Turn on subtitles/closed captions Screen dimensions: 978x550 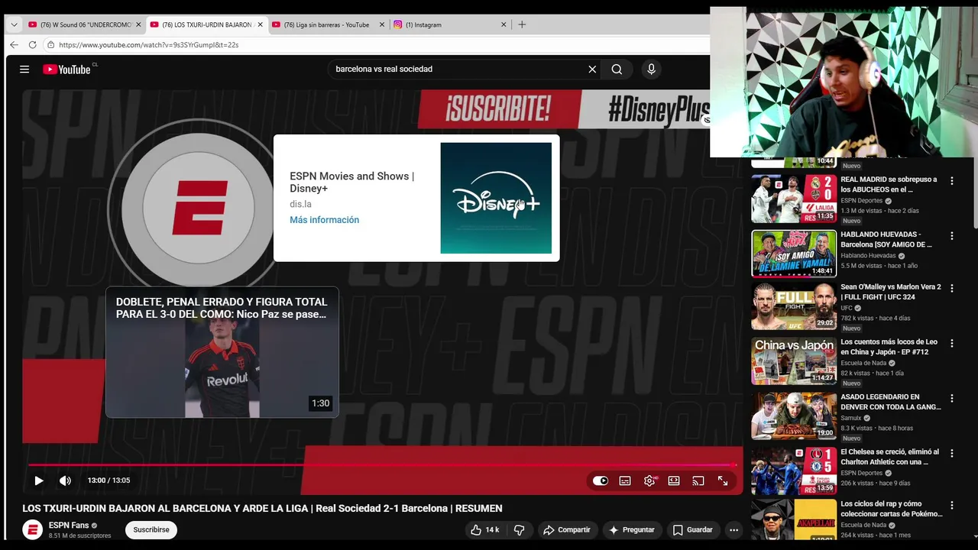click(x=625, y=480)
